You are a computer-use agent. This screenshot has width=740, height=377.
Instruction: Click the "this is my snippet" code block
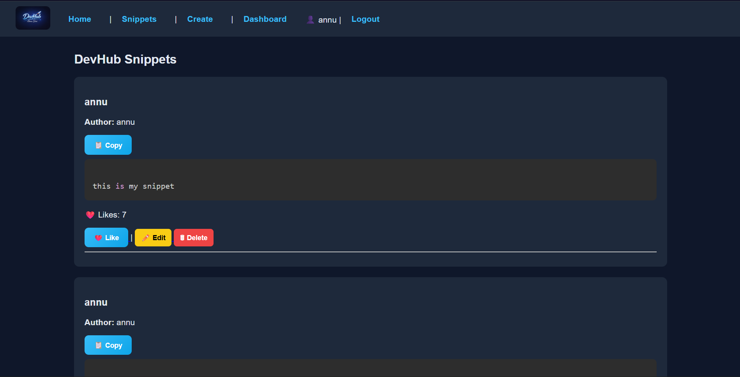tap(370, 180)
